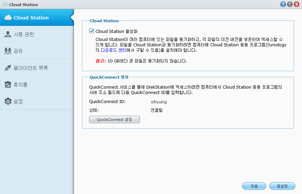Close the Cloud Station window

click(296, 4)
